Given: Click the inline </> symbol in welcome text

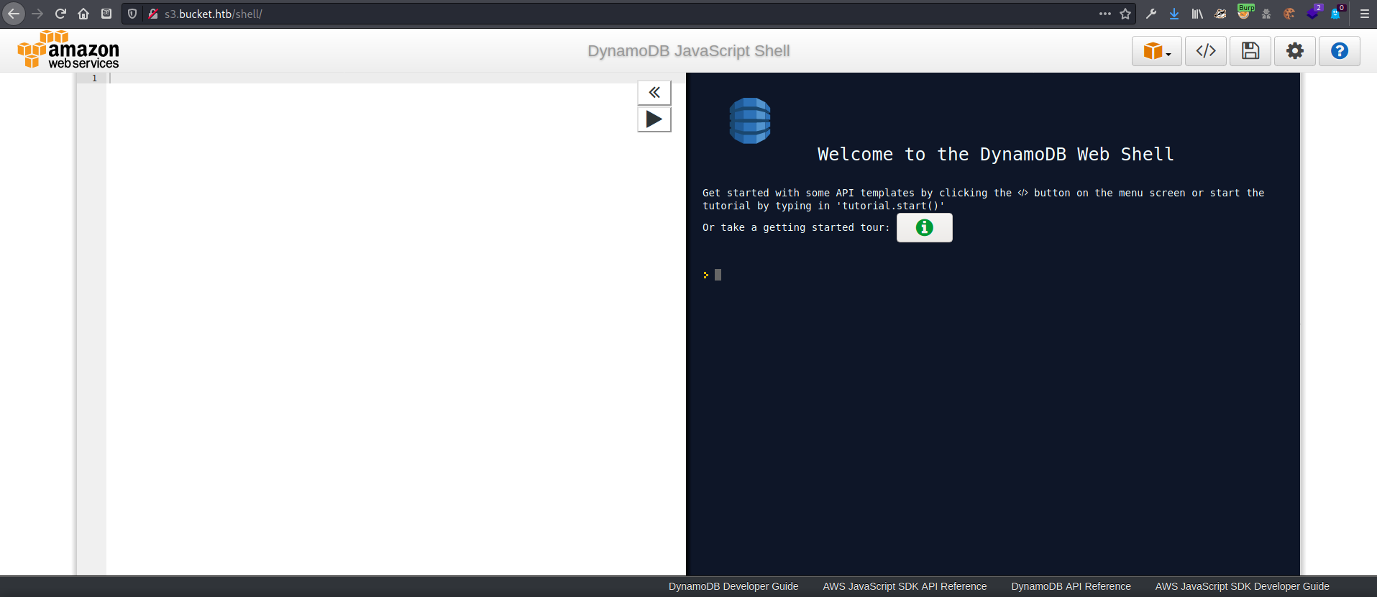Looking at the screenshot, I should click(x=1023, y=193).
